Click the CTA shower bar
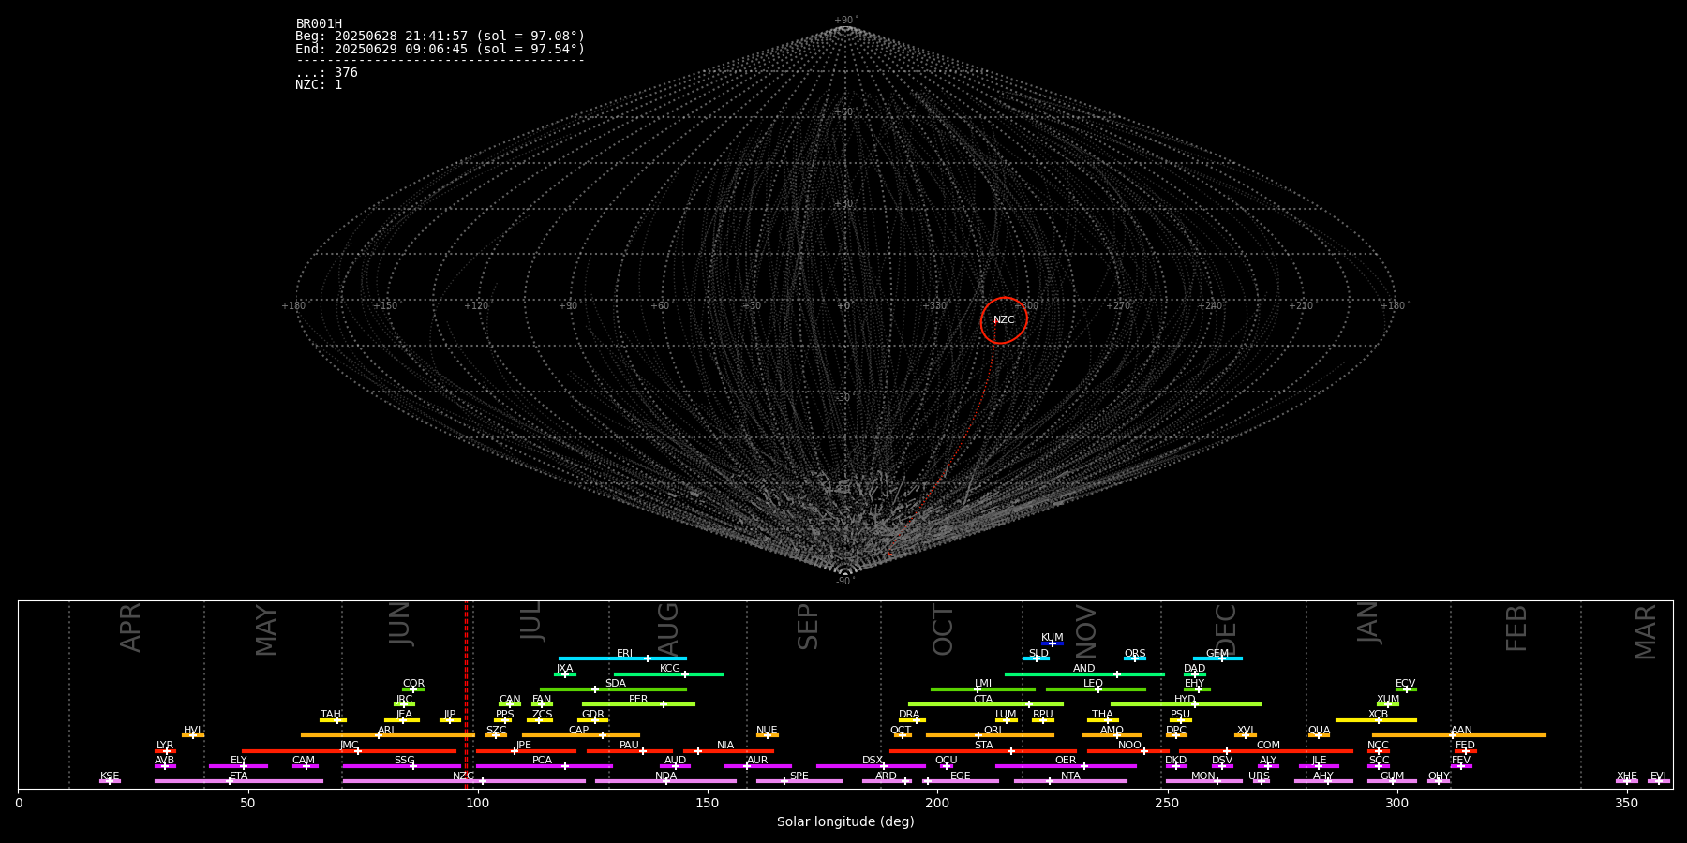 (x=986, y=704)
